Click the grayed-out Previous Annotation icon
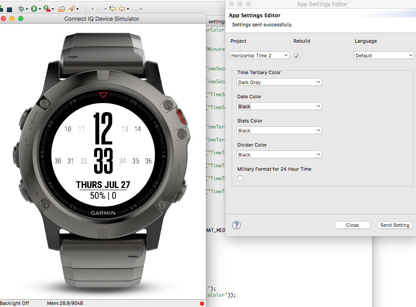416x307 pixels. 99,9
